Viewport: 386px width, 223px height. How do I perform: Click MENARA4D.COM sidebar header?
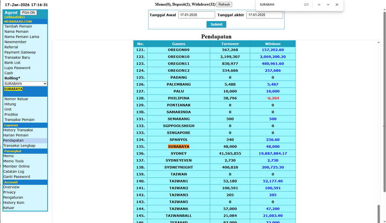pos(18,21)
